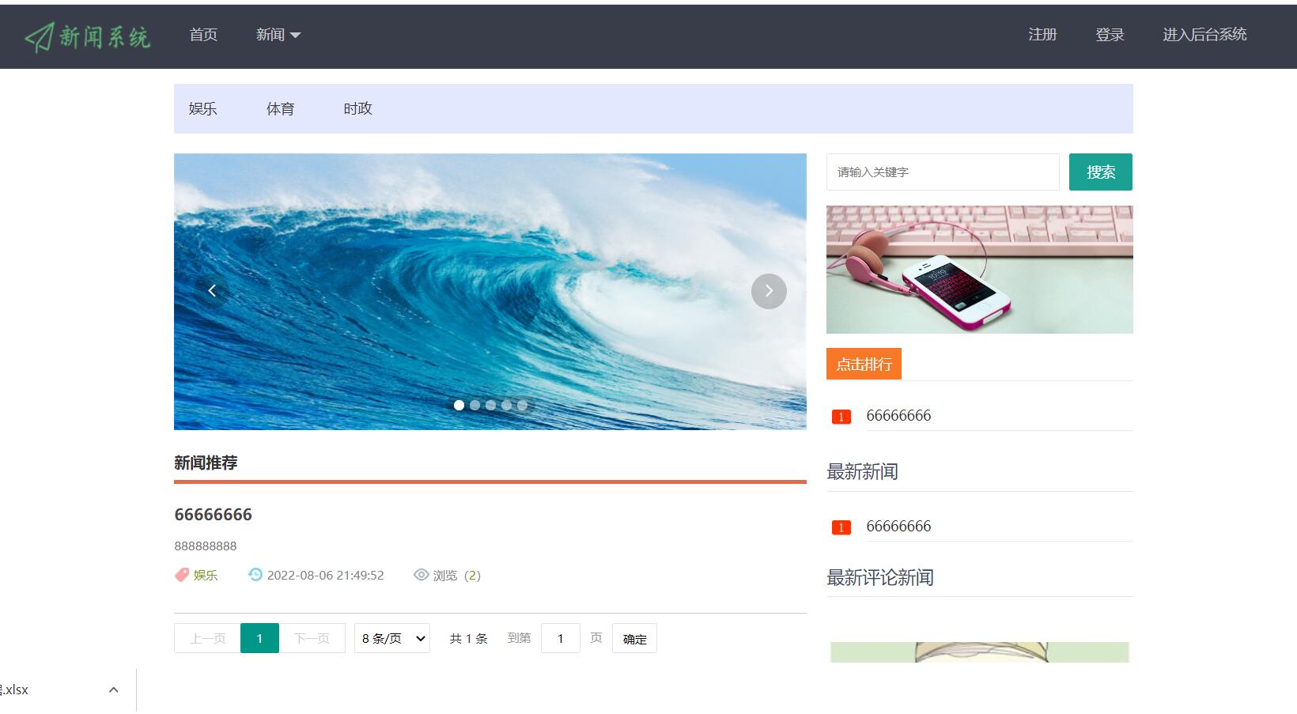Viewport: 1297px width, 714px height.
Task: Click the 上一页 pagination button
Action: 208,638
